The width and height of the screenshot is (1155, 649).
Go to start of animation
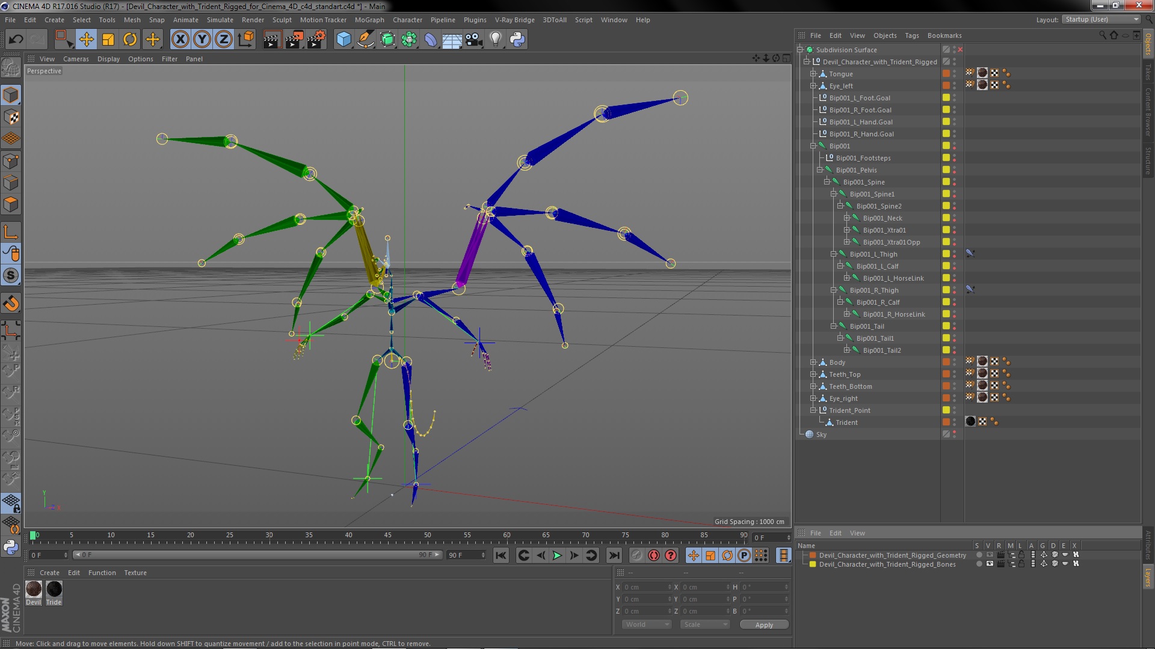tap(500, 555)
